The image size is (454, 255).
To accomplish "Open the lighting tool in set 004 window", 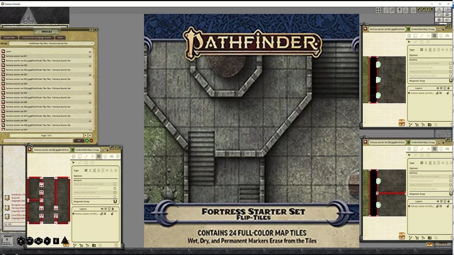I will tap(105, 156).
